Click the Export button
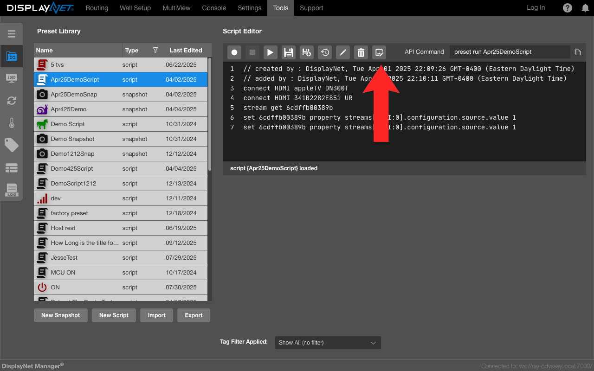Image resolution: width=594 pixels, height=371 pixels. tap(194, 315)
